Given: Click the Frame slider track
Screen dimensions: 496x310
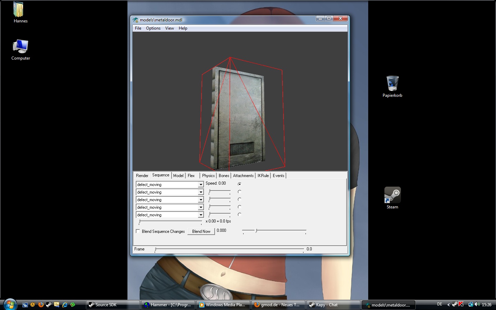Looking at the screenshot, I should pos(229,249).
